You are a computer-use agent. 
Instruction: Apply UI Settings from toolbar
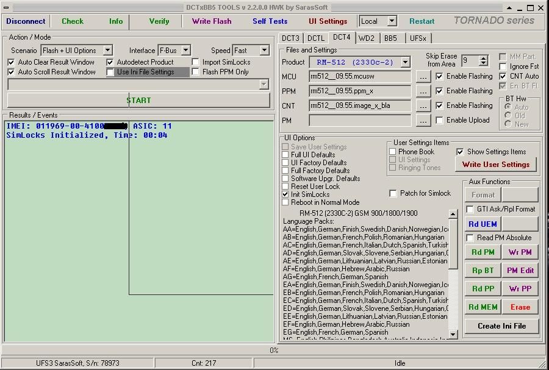pyautogui.click(x=328, y=21)
